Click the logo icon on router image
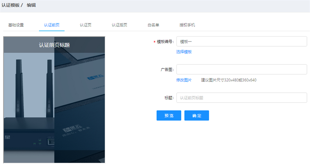310x167 pixels. click(8, 137)
